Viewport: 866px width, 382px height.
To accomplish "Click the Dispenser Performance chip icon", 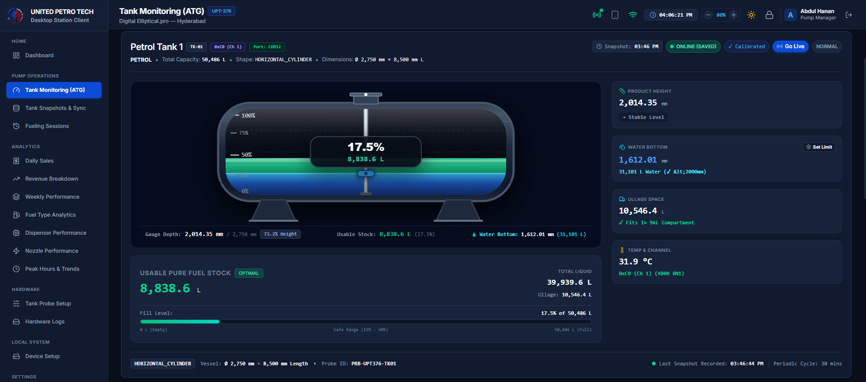I will (16, 233).
